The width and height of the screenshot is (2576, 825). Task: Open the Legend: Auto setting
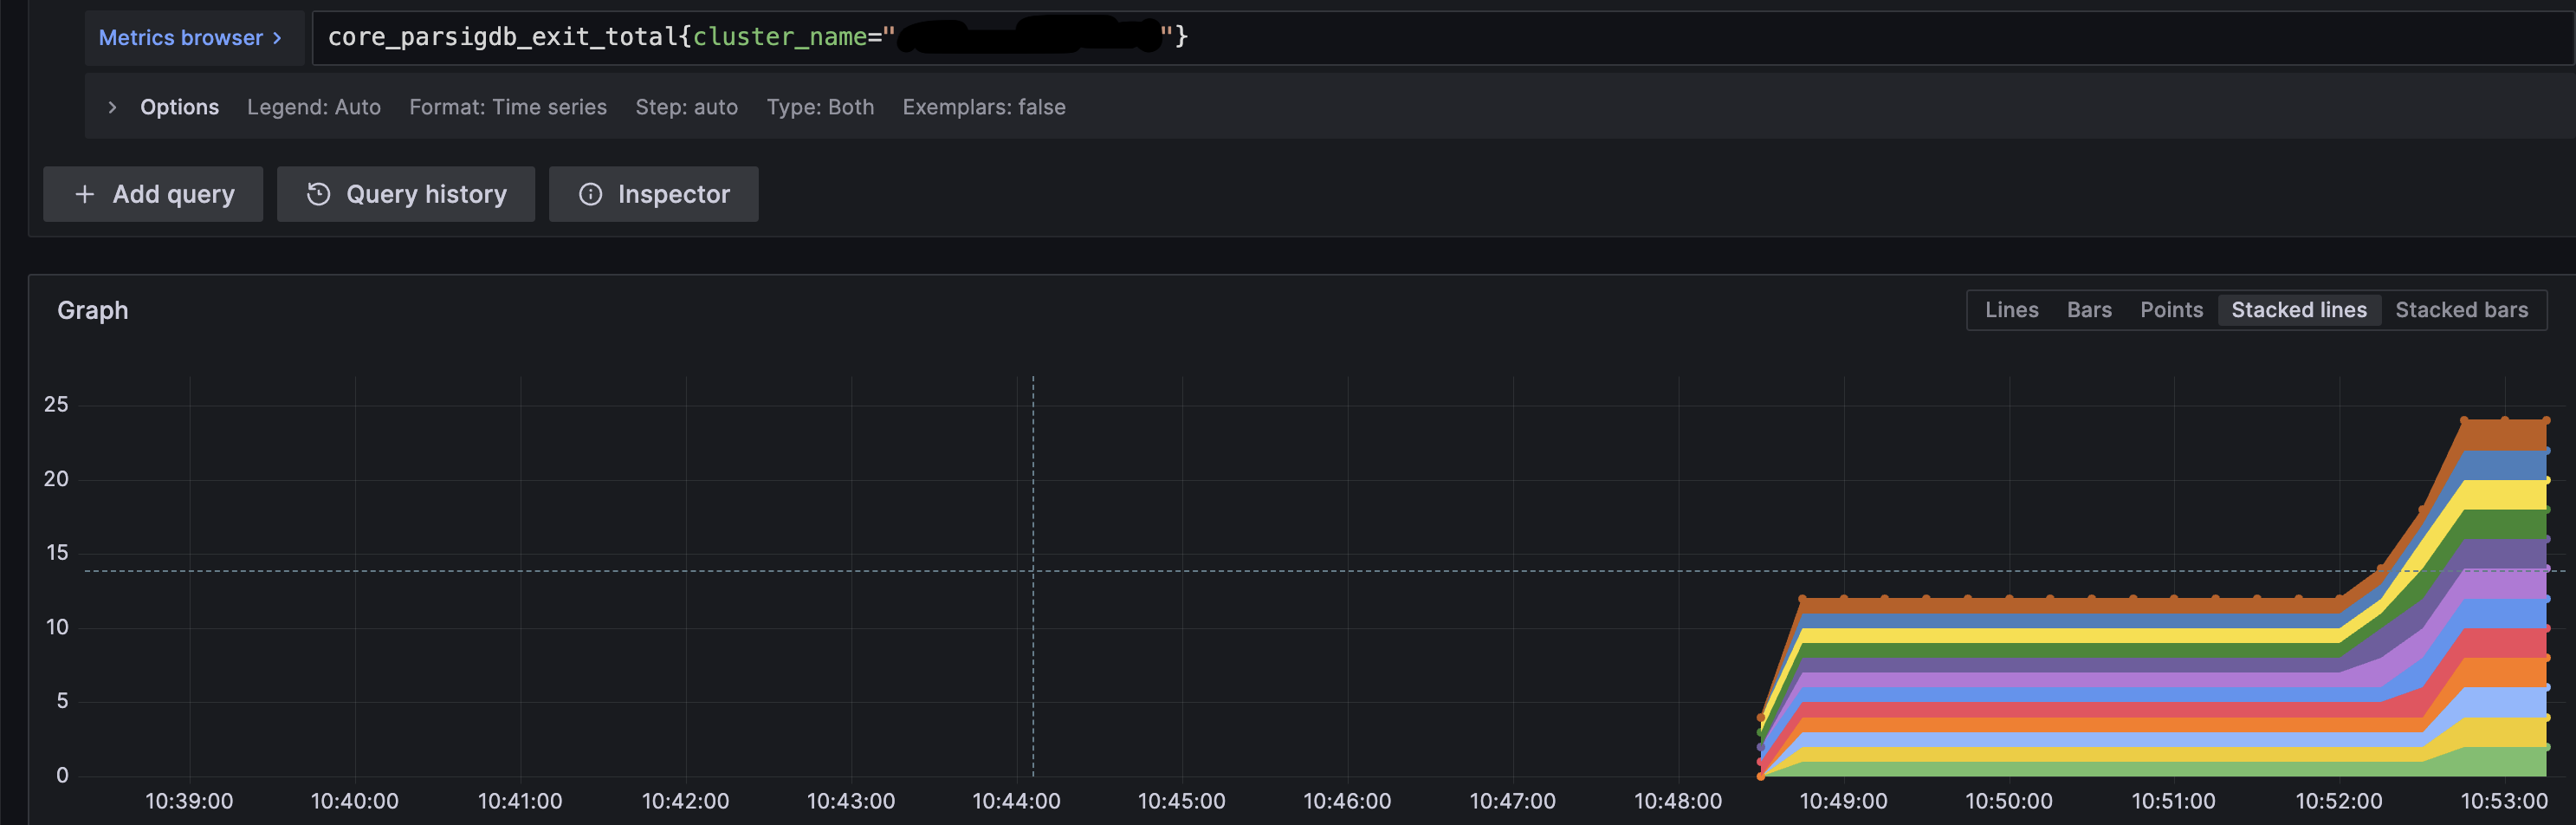[x=314, y=107]
